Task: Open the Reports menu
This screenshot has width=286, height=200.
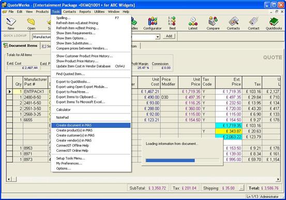Action: point(85,12)
